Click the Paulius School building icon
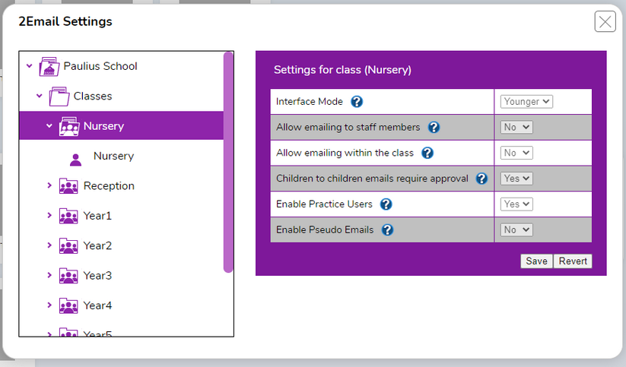Viewport: 626px width, 367px height. 49,66
